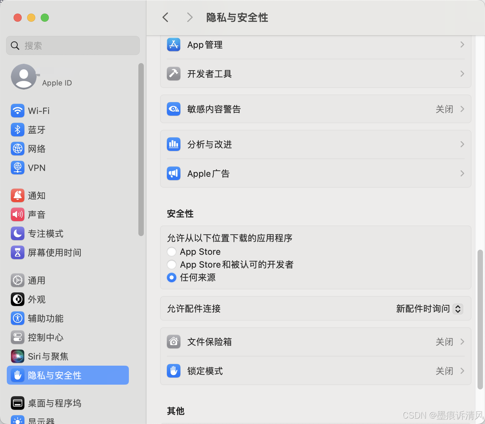Click the 通知 bell icon
The width and height of the screenshot is (485, 424).
point(18,195)
